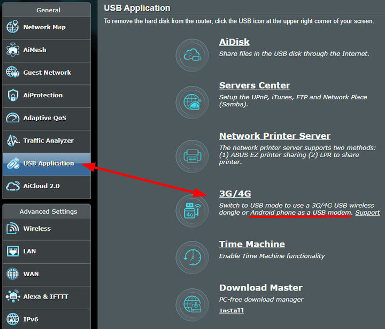385x329 pixels.
Task: Click the 3G/4G dongle circular icon
Action: 192,210
